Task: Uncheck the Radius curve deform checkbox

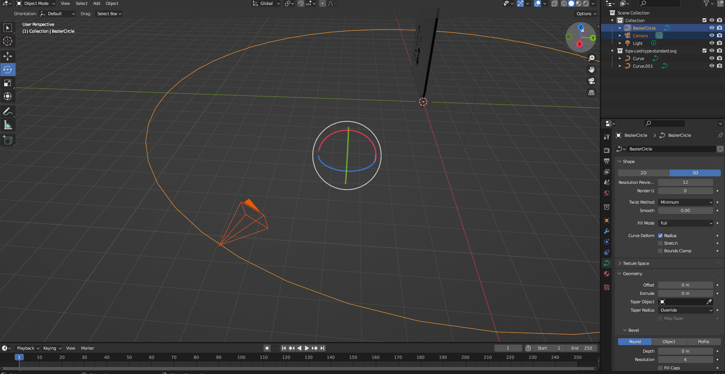Action: [x=660, y=236]
